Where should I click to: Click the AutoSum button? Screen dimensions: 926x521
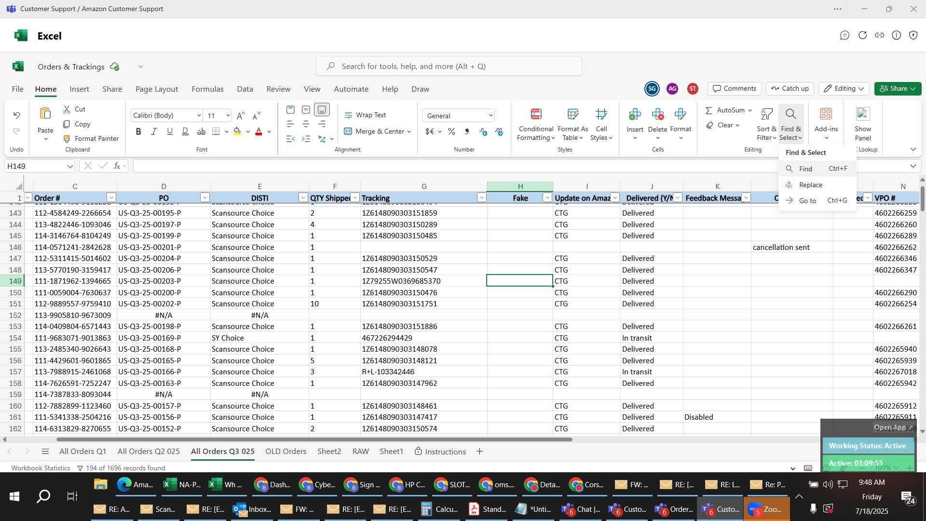pos(725,110)
